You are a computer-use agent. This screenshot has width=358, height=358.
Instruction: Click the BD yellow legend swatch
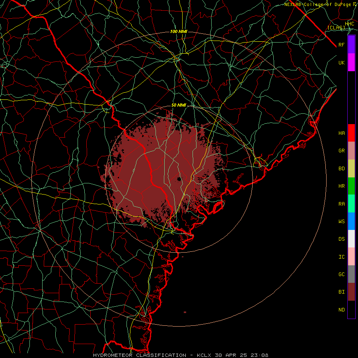[x=351, y=169]
